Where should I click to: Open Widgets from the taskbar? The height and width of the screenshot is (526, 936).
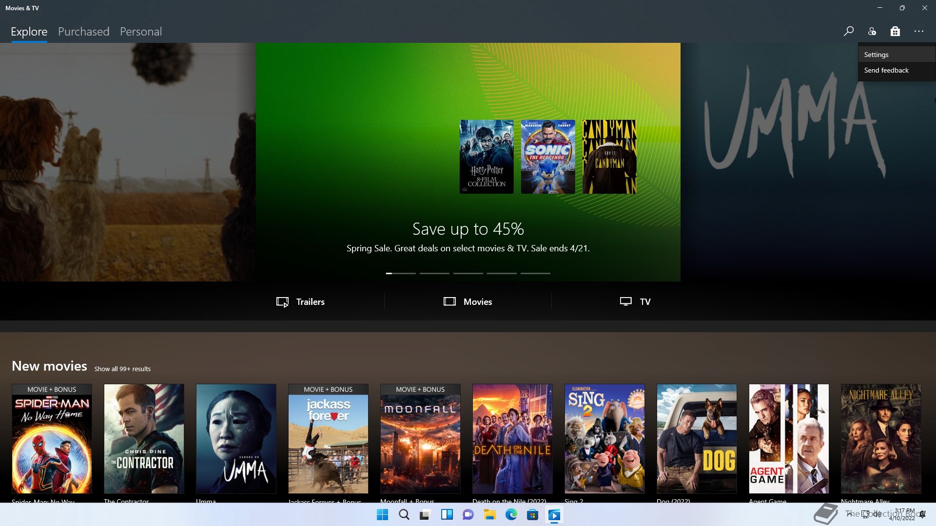(447, 514)
